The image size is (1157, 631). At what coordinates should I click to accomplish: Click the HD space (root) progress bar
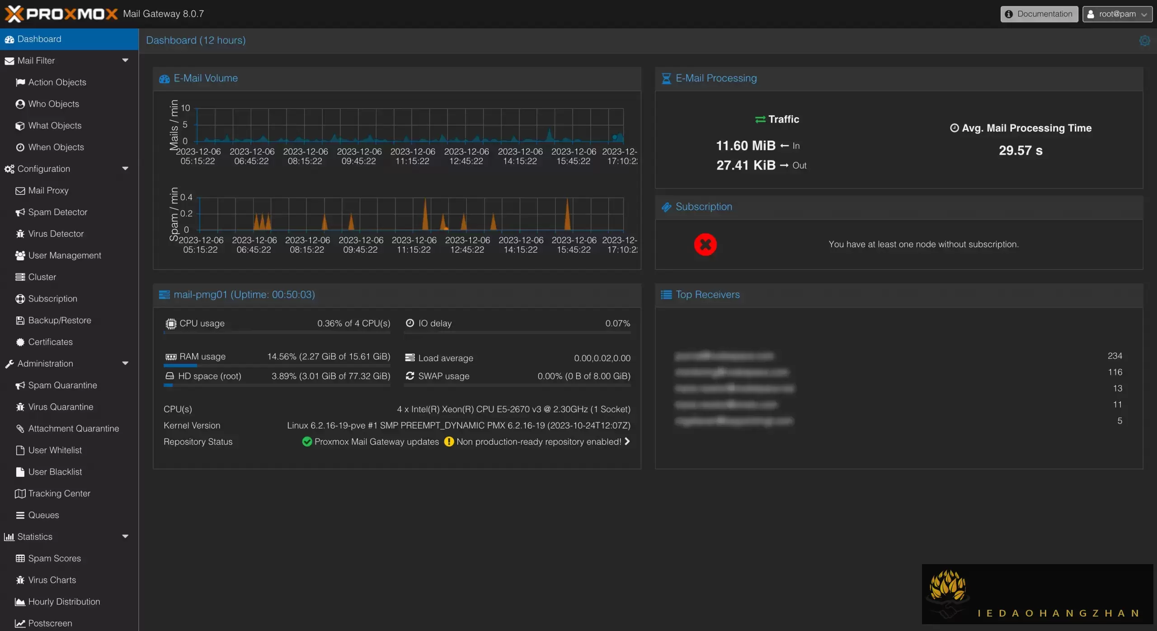277,385
